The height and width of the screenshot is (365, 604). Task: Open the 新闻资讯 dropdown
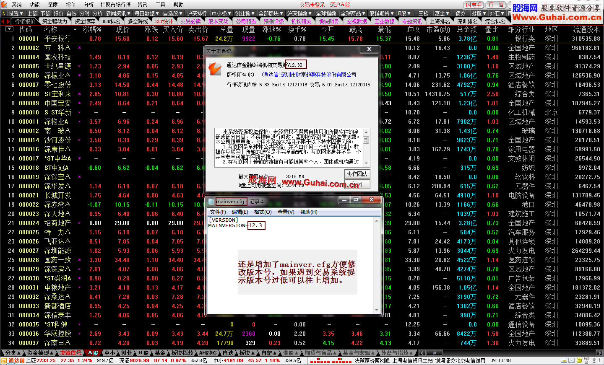click(x=118, y=13)
